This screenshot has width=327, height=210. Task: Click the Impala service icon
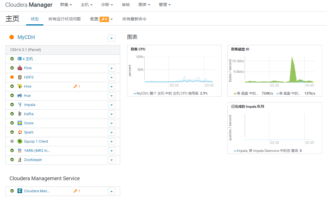(x=20, y=105)
